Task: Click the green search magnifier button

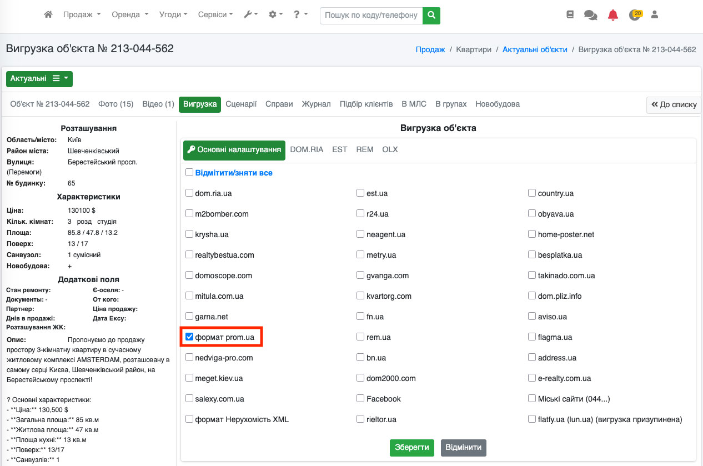Action: [431, 15]
